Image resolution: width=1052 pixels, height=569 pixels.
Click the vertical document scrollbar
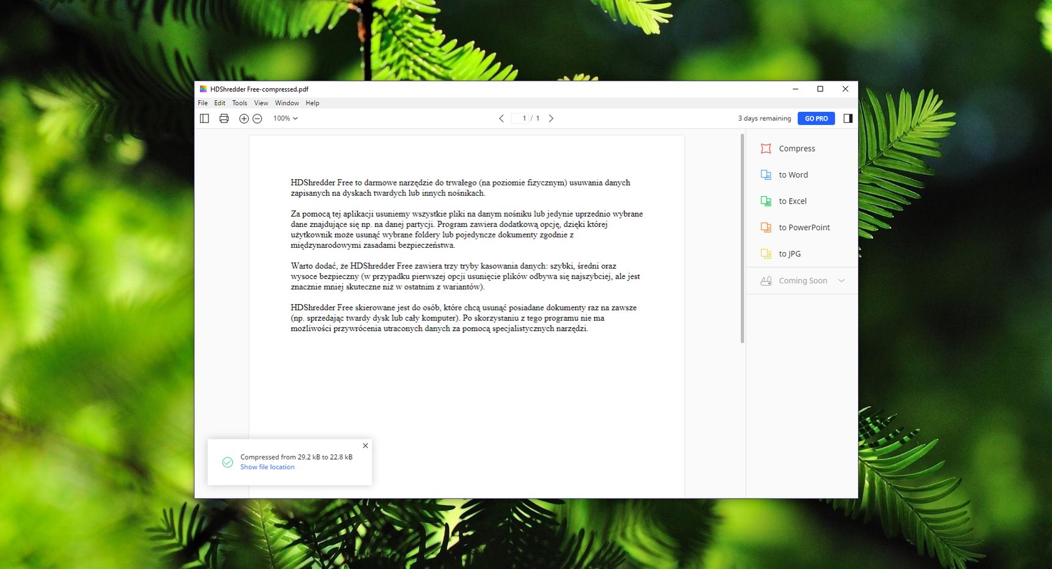tap(742, 238)
